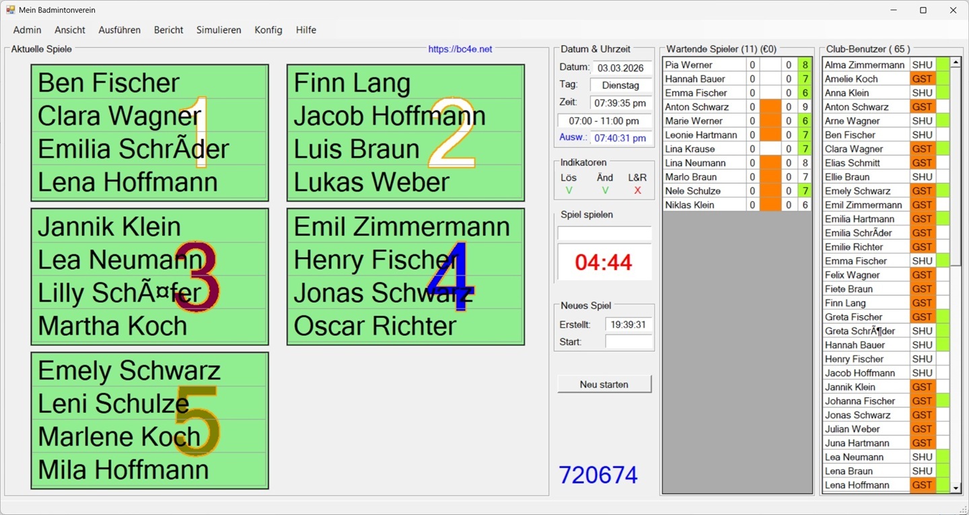Screen dimensions: 969x515
Task: Select Anton Schwarz in waiting players list
Action: [x=705, y=107]
